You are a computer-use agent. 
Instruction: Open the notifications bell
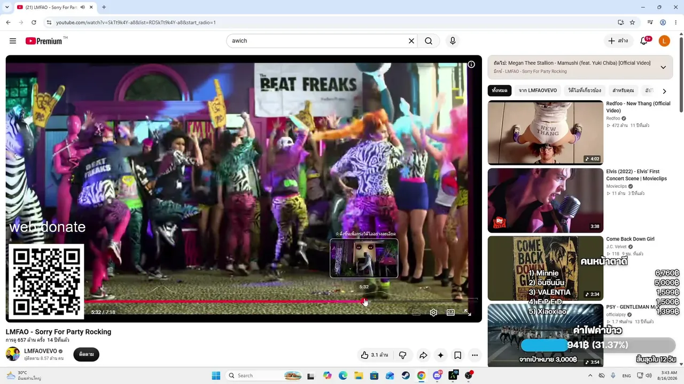pyautogui.click(x=644, y=41)
